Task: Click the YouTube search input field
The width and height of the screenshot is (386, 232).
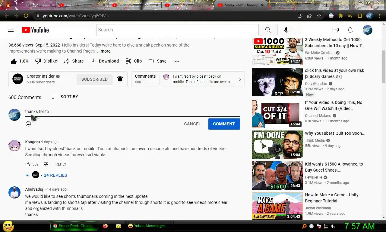Action: coord(177,30)
